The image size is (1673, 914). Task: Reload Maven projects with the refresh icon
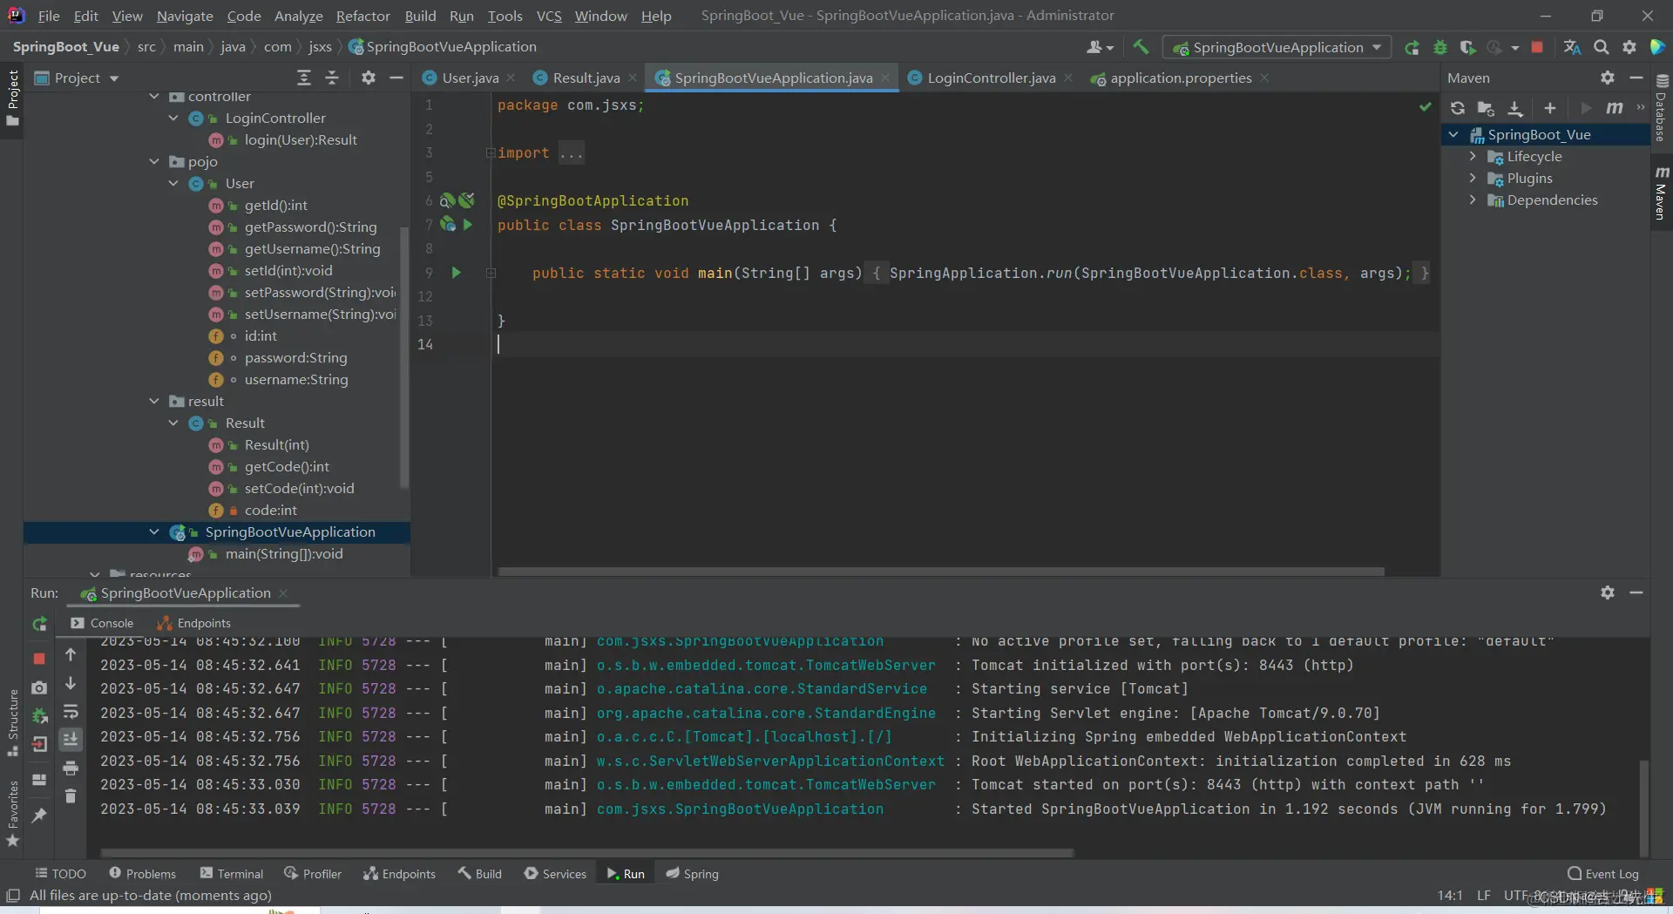point(1457,107)
